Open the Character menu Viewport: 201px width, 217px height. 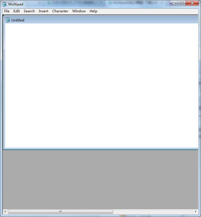60,11
